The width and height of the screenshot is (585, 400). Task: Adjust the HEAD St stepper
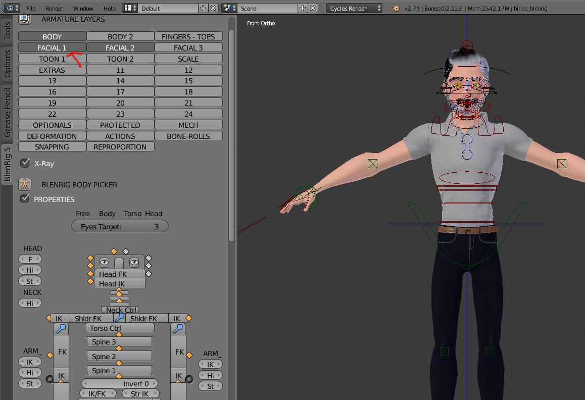(x=30, y=281)
